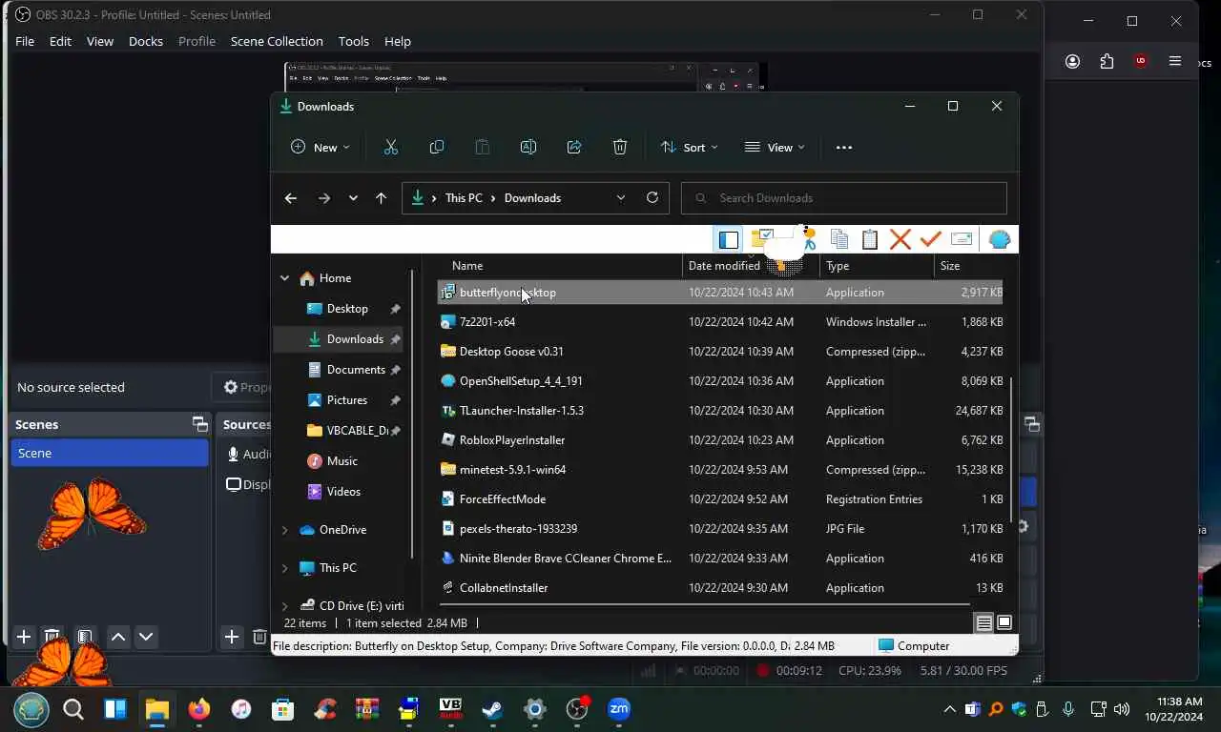Viewport: 1221px width, 732px height.
Task: Refresh the Downloads folder
Action: click(652, 197)
